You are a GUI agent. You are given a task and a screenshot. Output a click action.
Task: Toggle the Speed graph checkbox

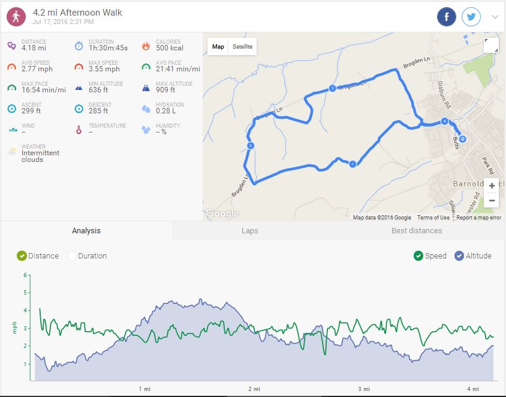point(418,255)
